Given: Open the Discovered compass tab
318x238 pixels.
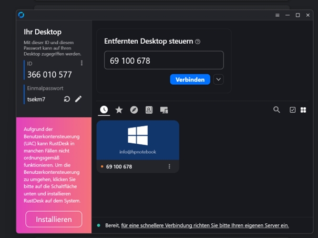Looking at the screenshot, I should (x=134, y=110).
